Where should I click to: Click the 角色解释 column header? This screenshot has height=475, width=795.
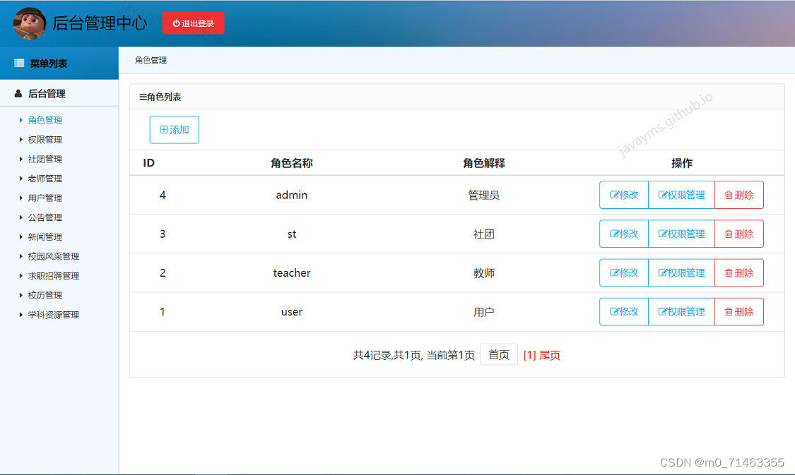coord(484,163)
